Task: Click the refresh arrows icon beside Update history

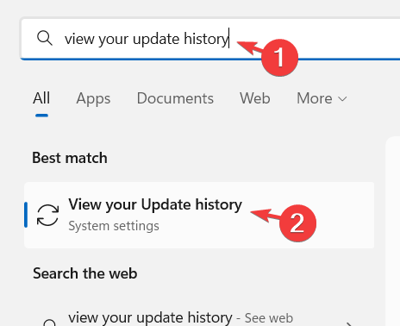Action: coord(47,215)
